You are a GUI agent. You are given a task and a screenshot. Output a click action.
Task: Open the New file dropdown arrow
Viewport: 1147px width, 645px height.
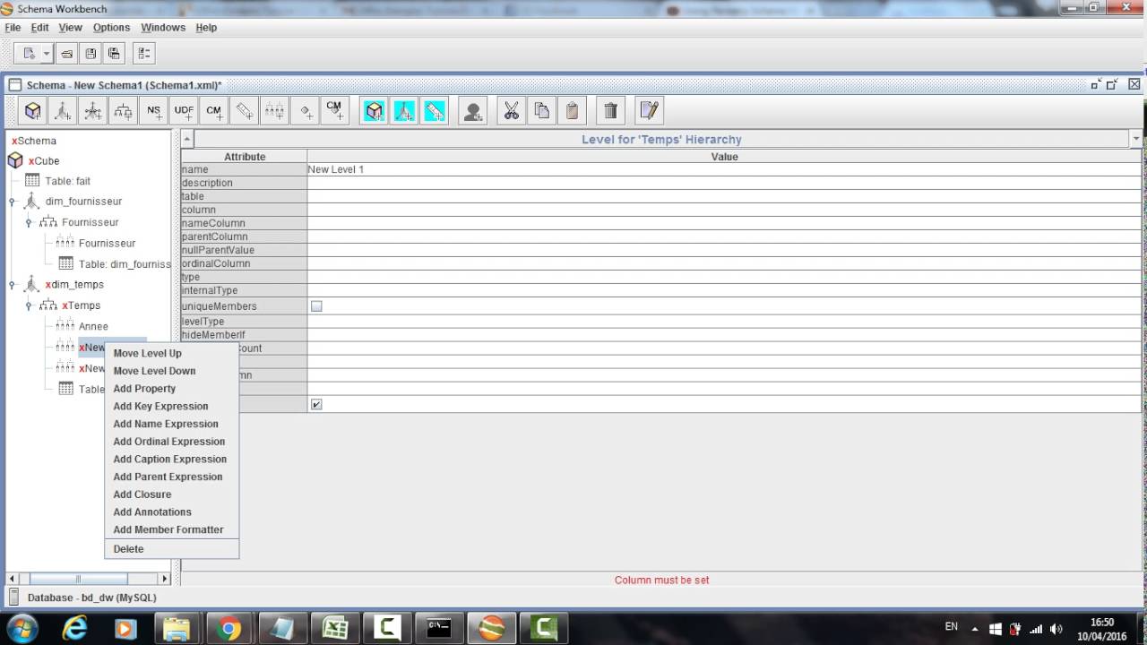point(47,54)
